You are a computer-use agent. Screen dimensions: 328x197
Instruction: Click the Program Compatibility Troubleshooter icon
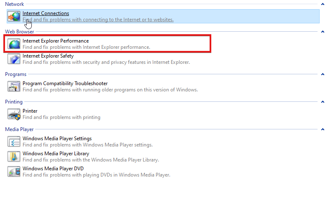(14, 86)
